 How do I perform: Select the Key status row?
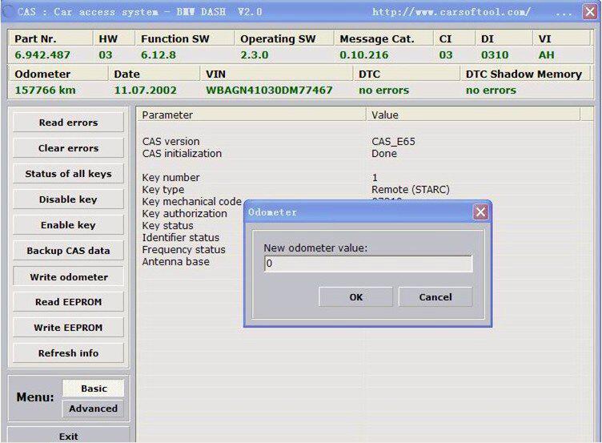point(167,226)
